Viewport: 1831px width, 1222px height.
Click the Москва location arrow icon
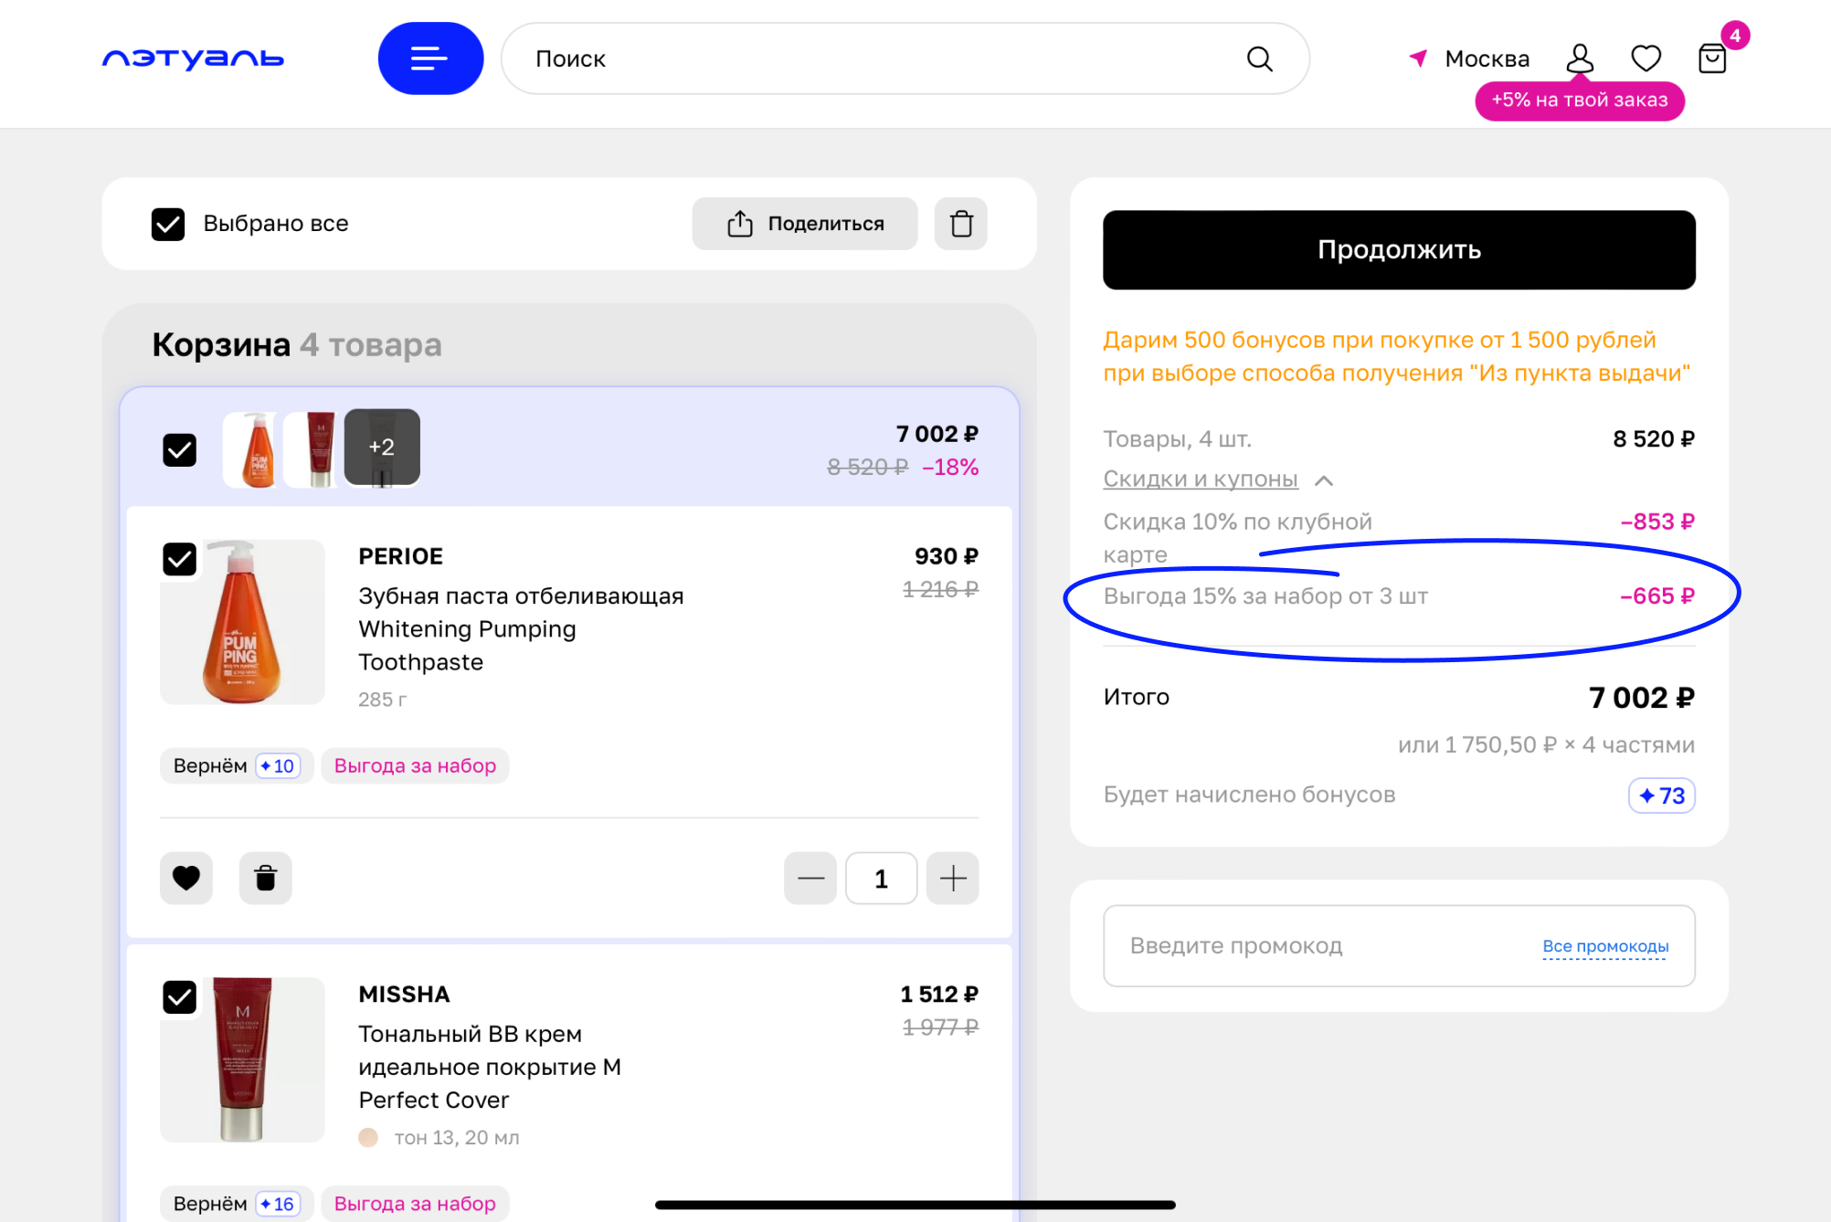coord(1418,58)
